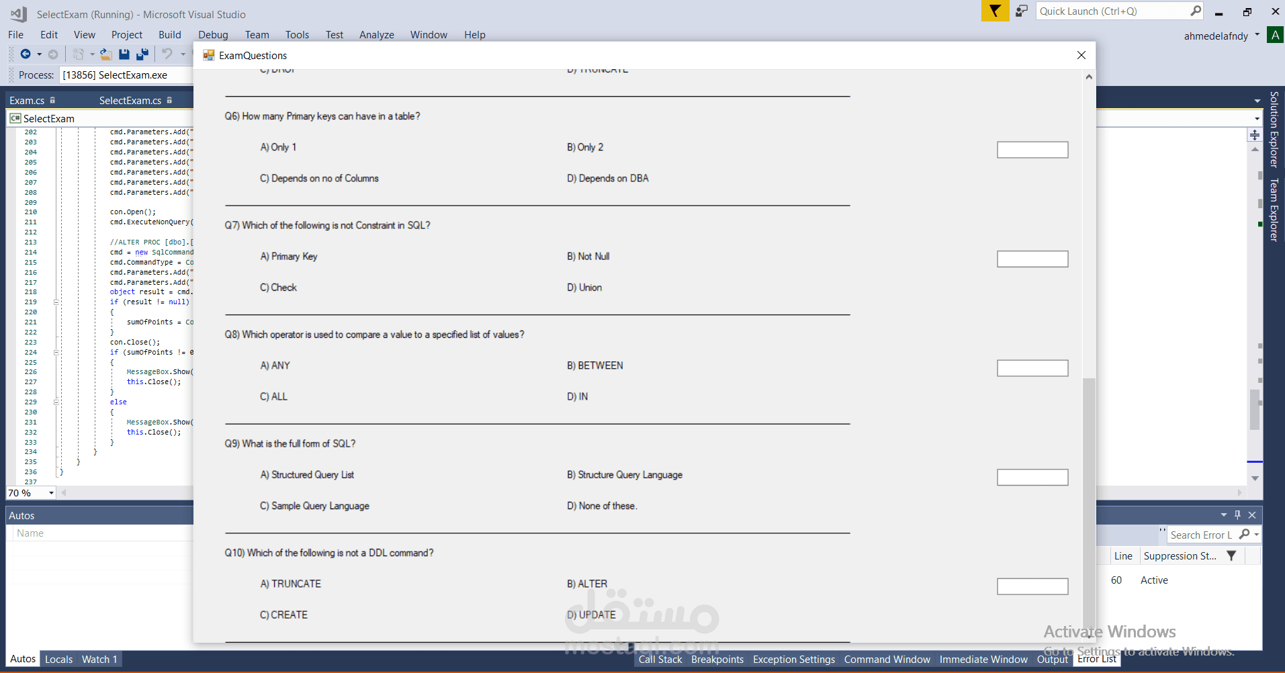Image resolution: width=1285 pixels, height=673 pixels.
Task: Open the Tools menu
Action: click(297, 34)
